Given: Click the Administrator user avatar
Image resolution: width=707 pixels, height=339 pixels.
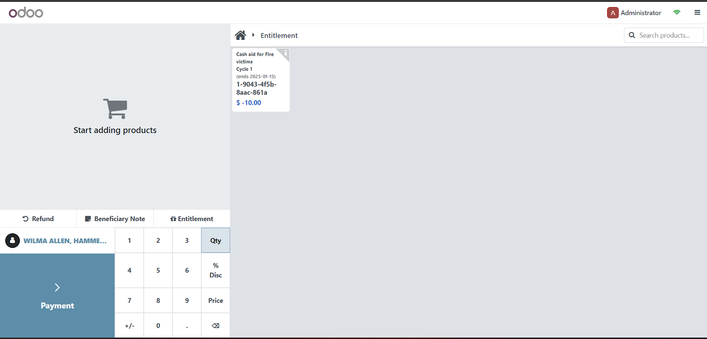Looking at the screenshot, I should (612, 13).
